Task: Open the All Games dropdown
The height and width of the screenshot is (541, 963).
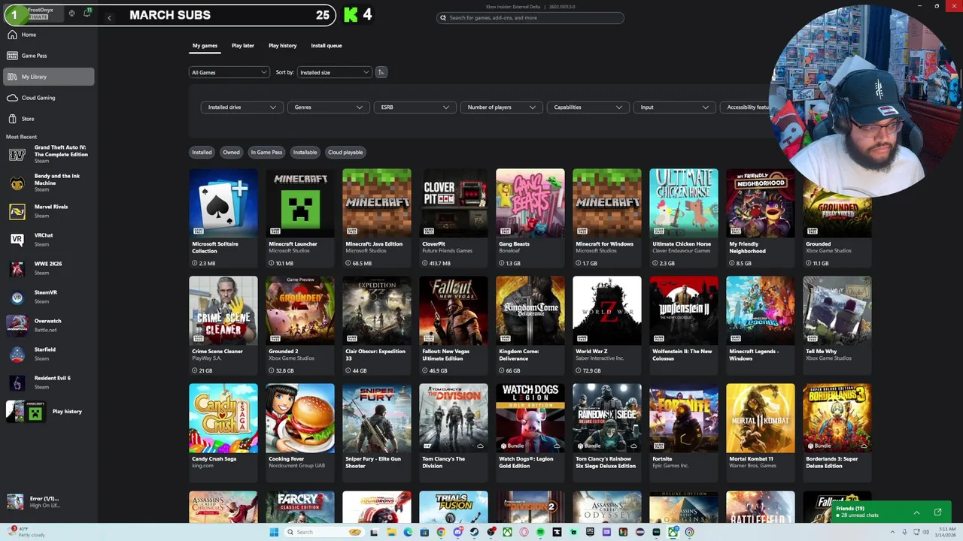Action: 229,72
